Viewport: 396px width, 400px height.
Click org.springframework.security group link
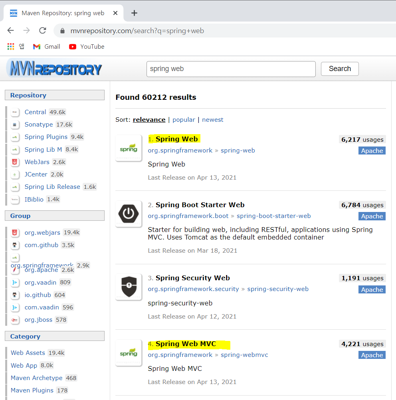click(193, 289)
